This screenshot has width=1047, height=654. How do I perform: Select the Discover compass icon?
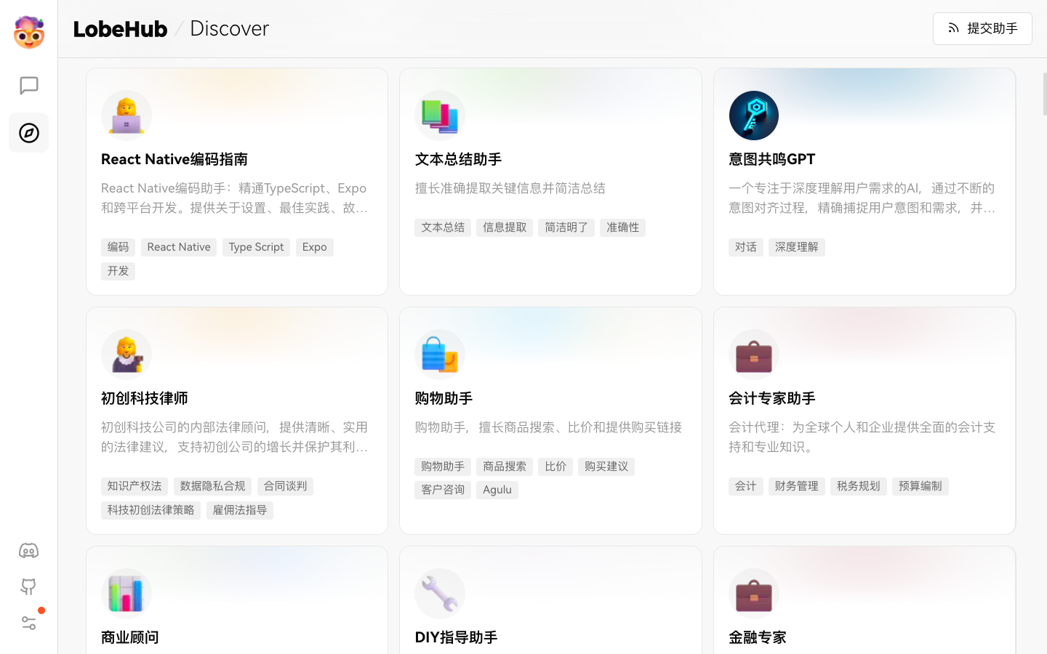(x=29, y=133)
